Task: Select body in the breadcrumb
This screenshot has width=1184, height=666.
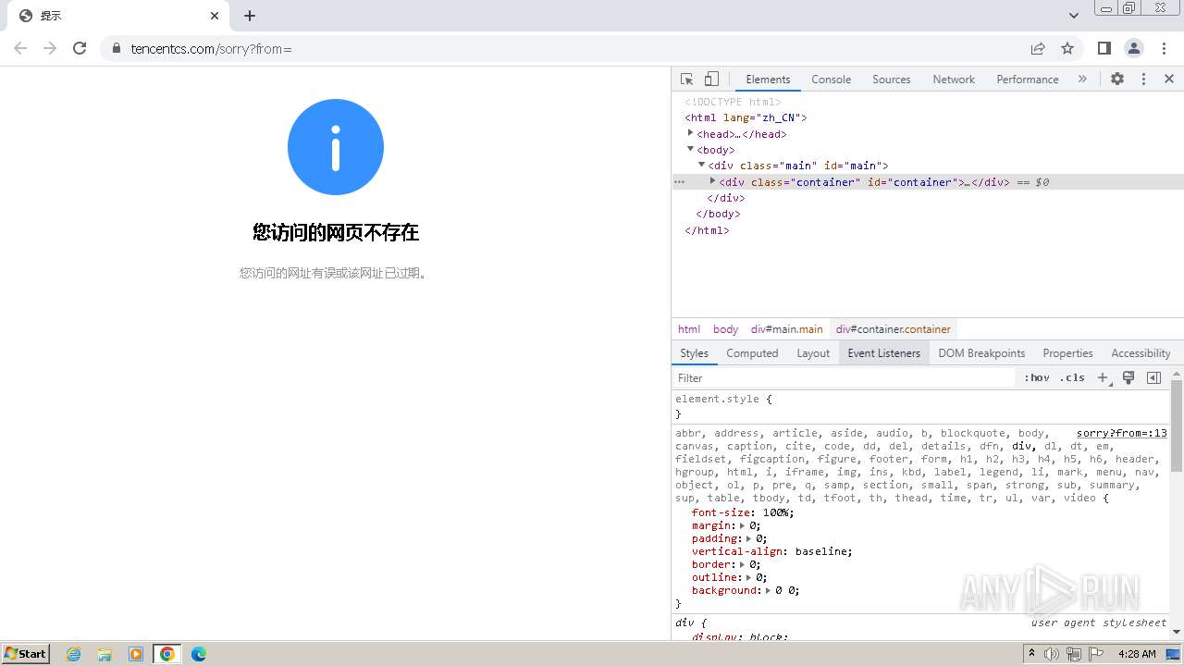Action: tap(725, 329)
